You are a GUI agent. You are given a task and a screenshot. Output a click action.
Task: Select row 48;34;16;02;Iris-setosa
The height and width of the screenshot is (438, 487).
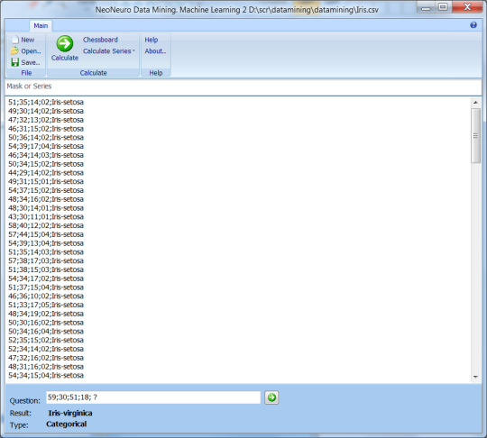pos(46,199)
